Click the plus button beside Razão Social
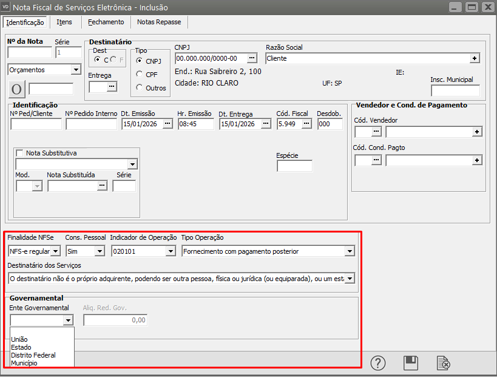The height and width of the screenshot is (377, 497). (x=475, y=58)
